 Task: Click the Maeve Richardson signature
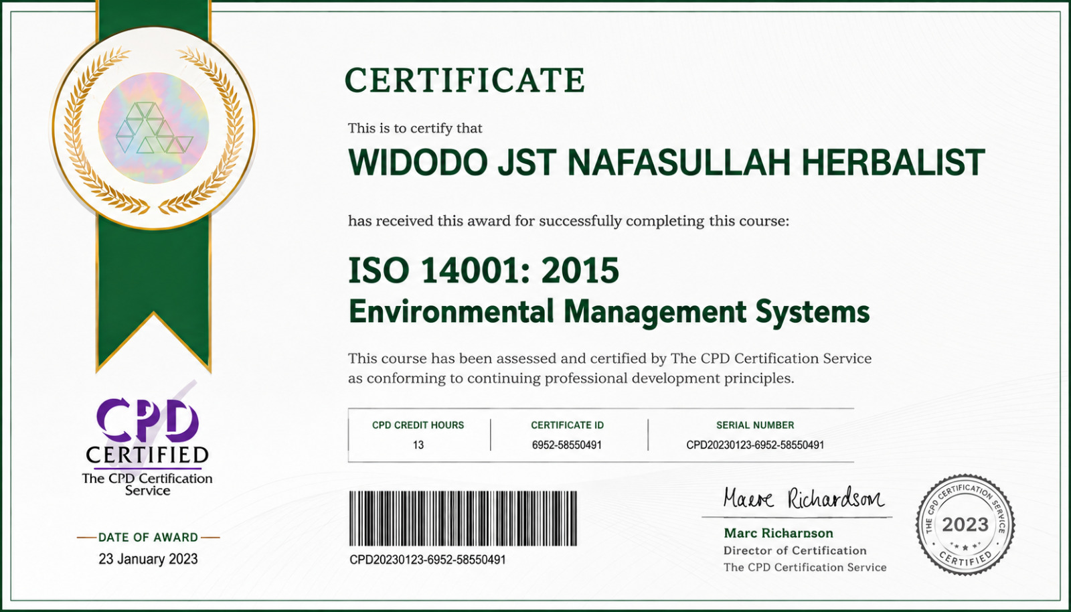803,499
